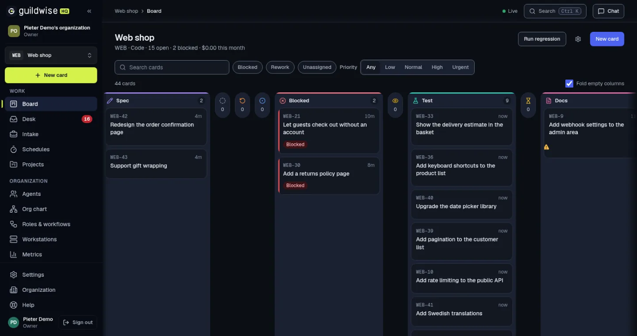Click the guildwise logo
This screenshot has height=336, width=637.
(x=38, y=11)
